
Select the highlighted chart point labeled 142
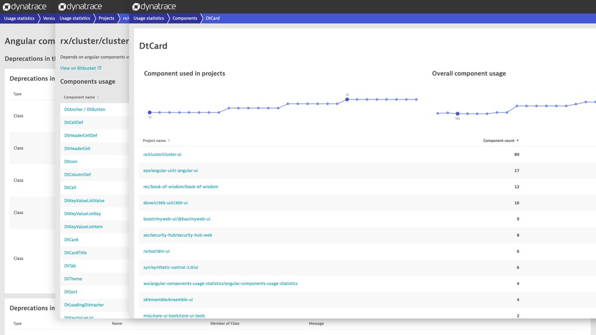click(x=457, y=113)
